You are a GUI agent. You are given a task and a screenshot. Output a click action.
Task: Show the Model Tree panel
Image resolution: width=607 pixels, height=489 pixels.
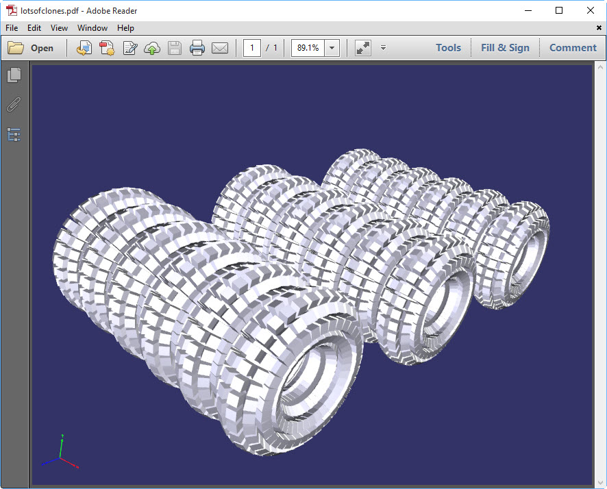pos(14,135)
